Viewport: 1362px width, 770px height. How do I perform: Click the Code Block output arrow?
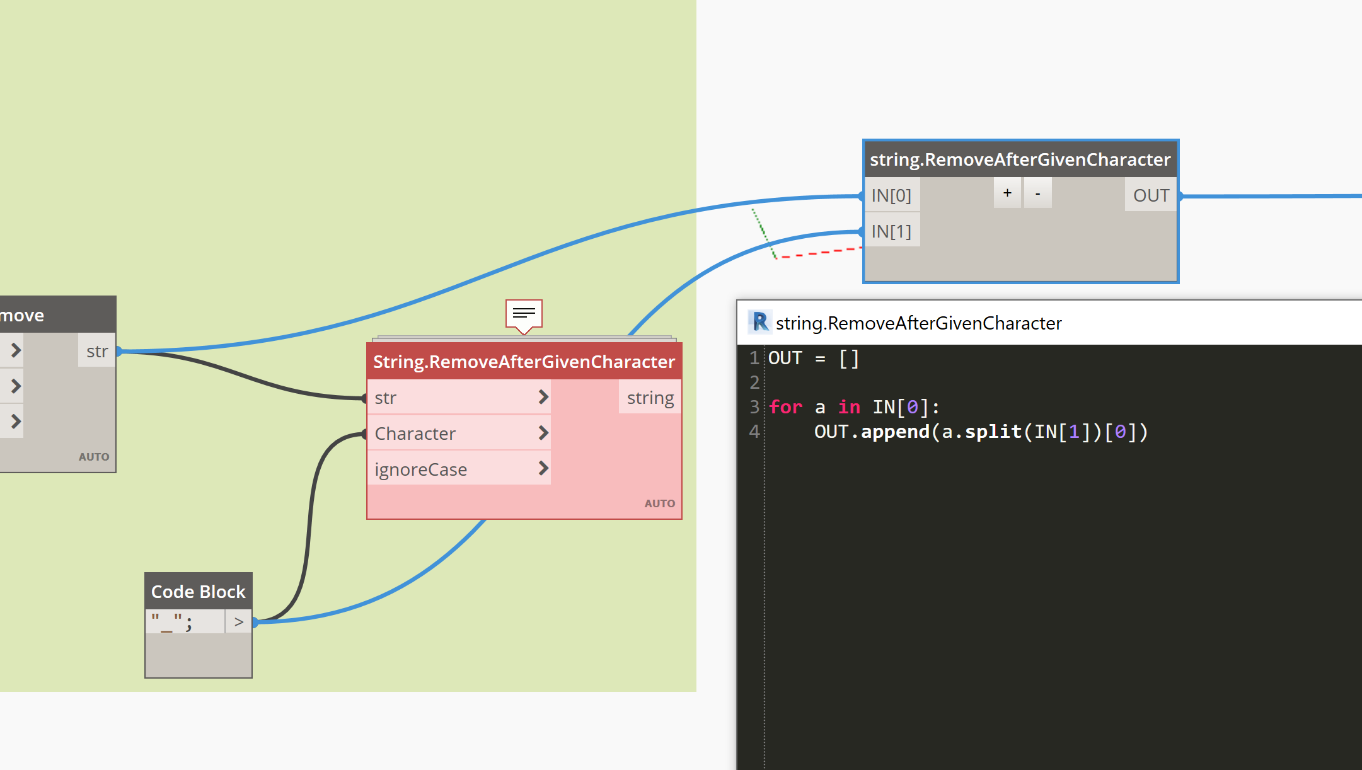tap(238, 622)
